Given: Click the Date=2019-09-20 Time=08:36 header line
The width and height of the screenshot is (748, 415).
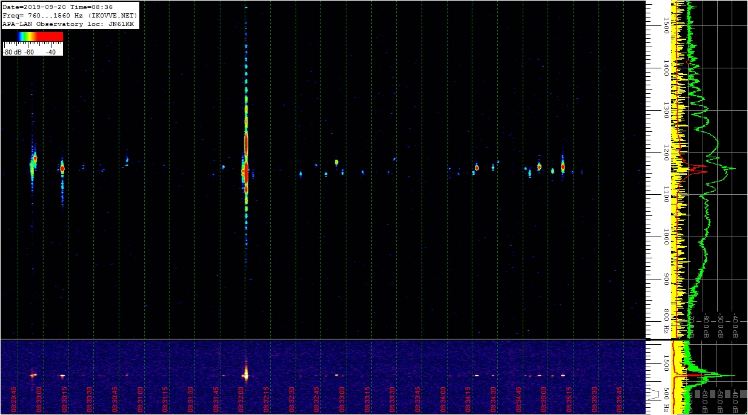Looking at the screenshot, I should (x=58, y=7).
